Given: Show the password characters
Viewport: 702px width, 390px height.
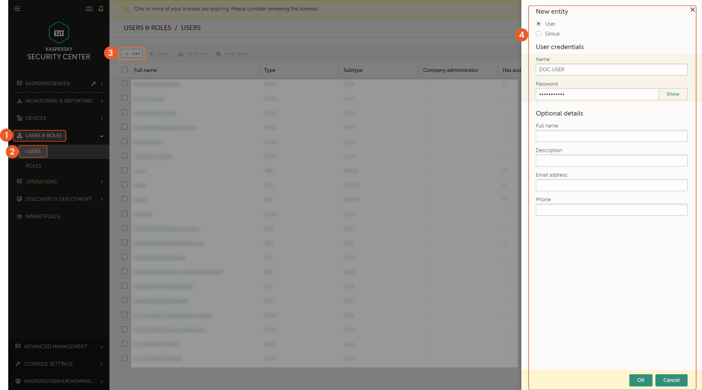Looking at the screenshot, I should tap(673, 94).
